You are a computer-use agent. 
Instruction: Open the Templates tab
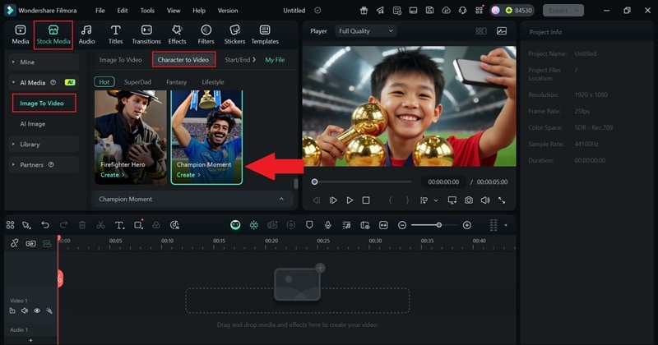tap(265, 34)
